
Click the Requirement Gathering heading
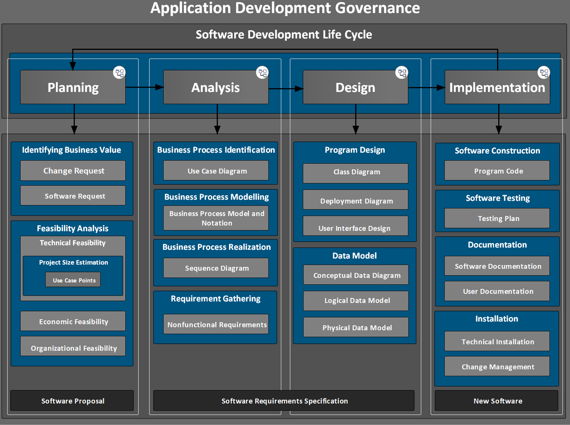[216, 299]
